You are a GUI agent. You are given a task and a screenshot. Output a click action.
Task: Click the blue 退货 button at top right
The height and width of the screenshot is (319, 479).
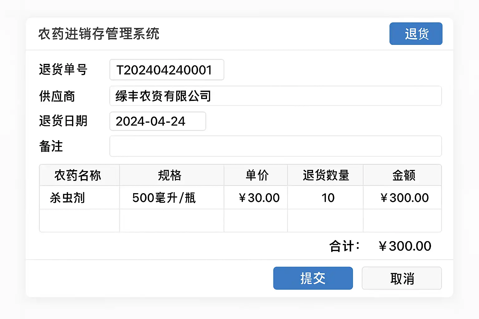click(416, 34)
